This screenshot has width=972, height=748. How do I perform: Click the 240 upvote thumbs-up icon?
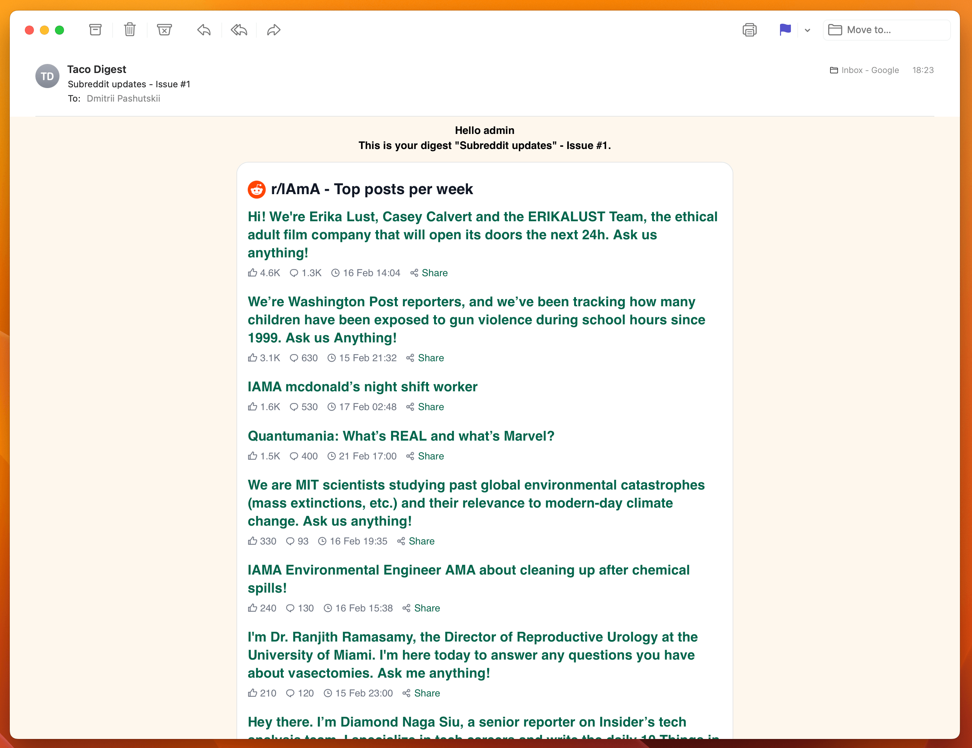[x=252, y=608]
